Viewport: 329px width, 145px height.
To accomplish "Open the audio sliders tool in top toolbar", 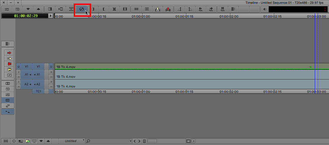I will pyautogui.click(x=7, y=9).
